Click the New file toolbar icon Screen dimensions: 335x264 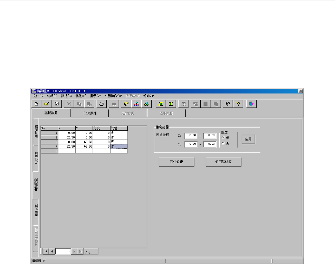pyautogui.click(x=36, y=104)
